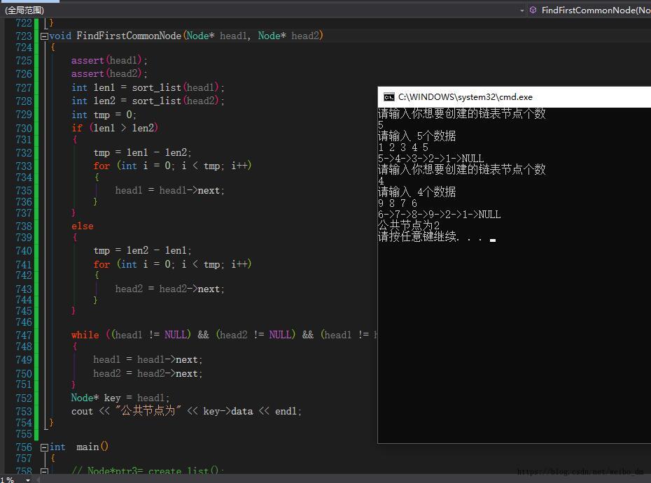Click the for loop on line 733
Image resolution: width=651 pixels, height=483 pixels.
point(172,166)
